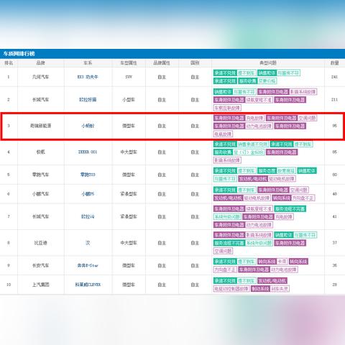Click 空调问题 tag in 比亚迪 汉 row
Image resolution: width=345 pixels, height=345 pixels.
(x=223, y=251)
